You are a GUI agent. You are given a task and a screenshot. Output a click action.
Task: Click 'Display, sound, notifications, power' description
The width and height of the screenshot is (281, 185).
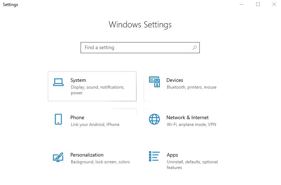click(97, 90)
